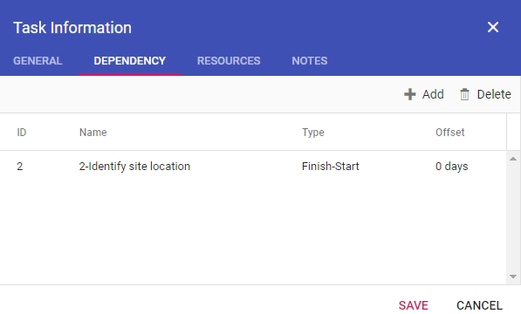Sort by the Name column header
The image size is (521, 314).
(x=93, y=133)
